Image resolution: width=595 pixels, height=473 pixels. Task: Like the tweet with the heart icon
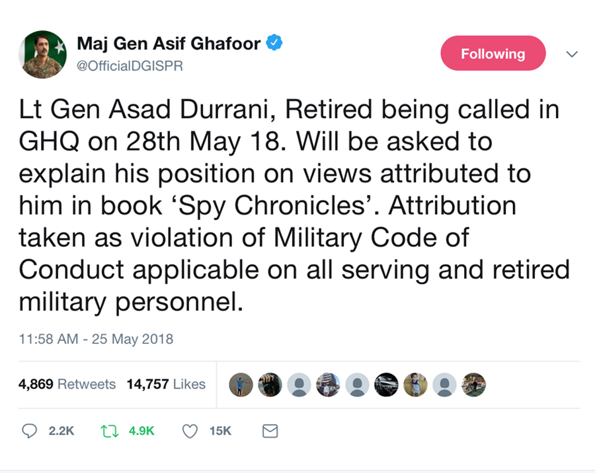[x=190, y=431]
